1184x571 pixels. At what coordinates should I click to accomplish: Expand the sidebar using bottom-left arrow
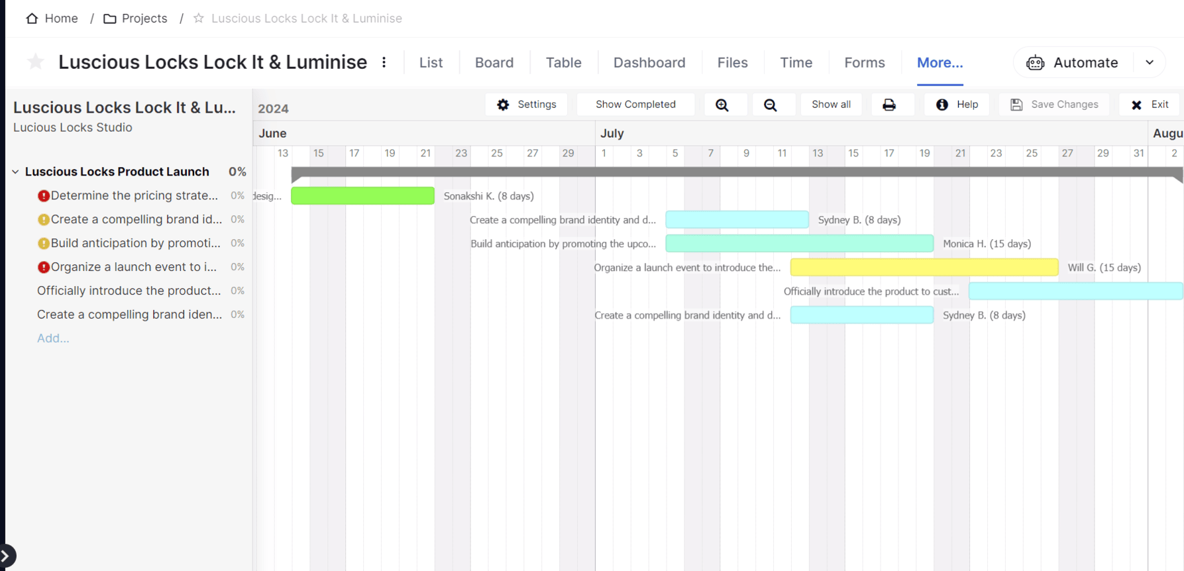pos(6,556)
